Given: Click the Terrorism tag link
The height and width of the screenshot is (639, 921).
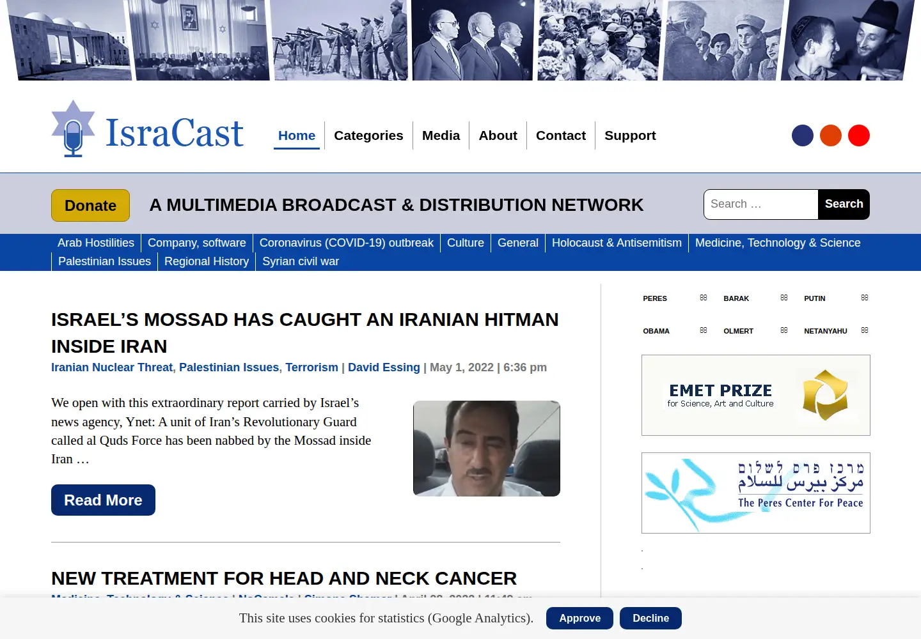Looking at the screenshot, I should point(311,367).
